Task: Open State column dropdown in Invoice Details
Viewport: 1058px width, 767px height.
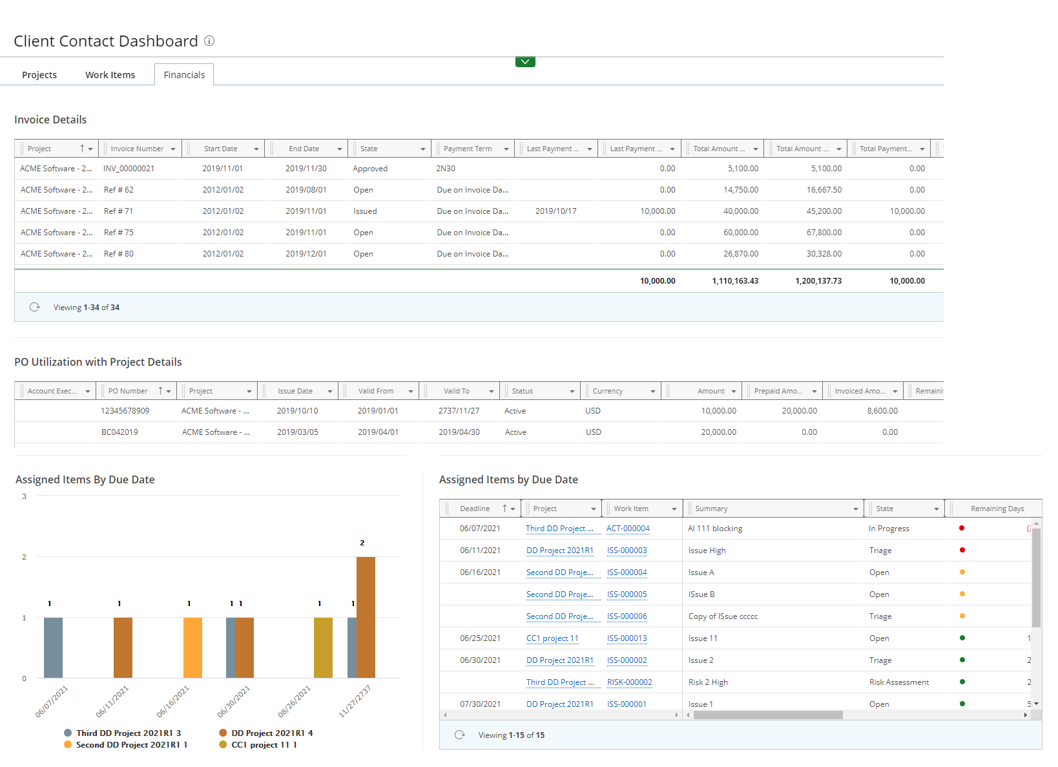Action: click(x=423, y=149)
